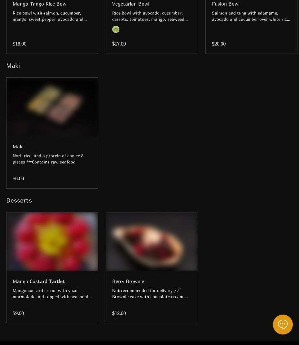Select the Vegetarian Bowl title
This screenshot has width=299, height=345.
[131, 4]
